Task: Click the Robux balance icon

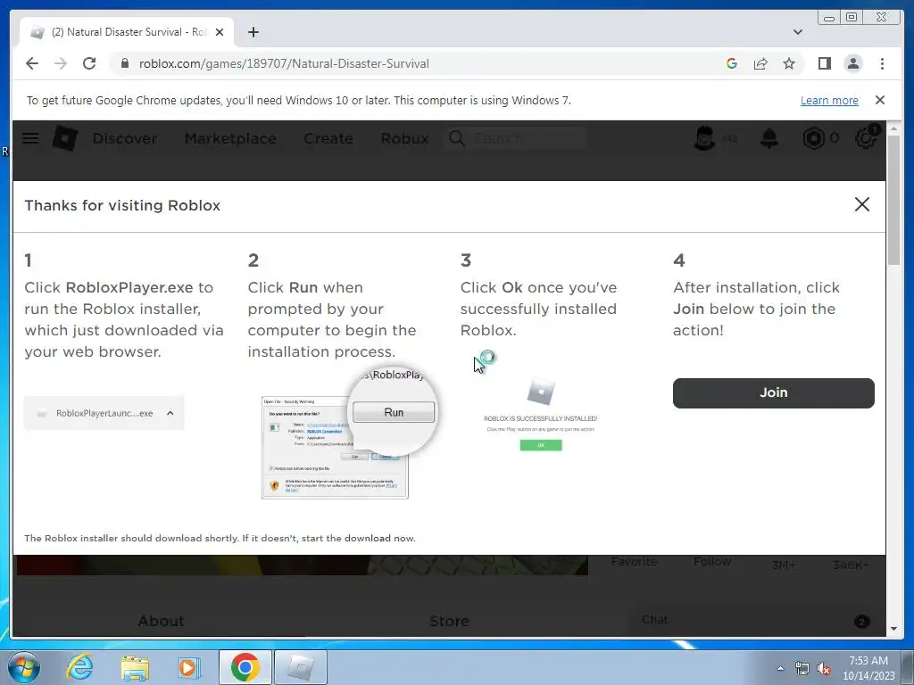Action: click(x=814, y=138)
